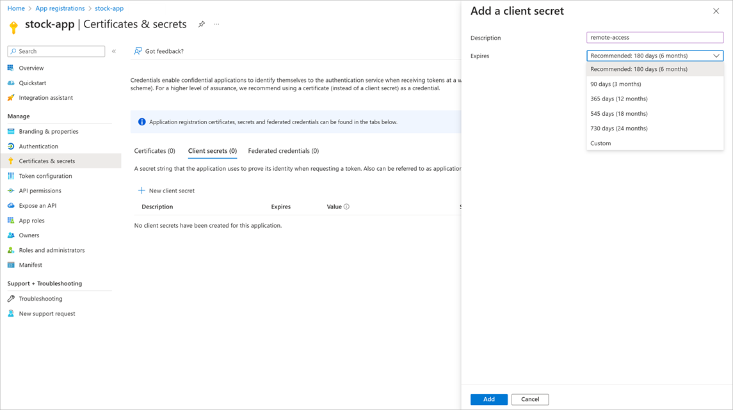Click New client secret
This screenshot has height=410, width=733.
(166, 191)
